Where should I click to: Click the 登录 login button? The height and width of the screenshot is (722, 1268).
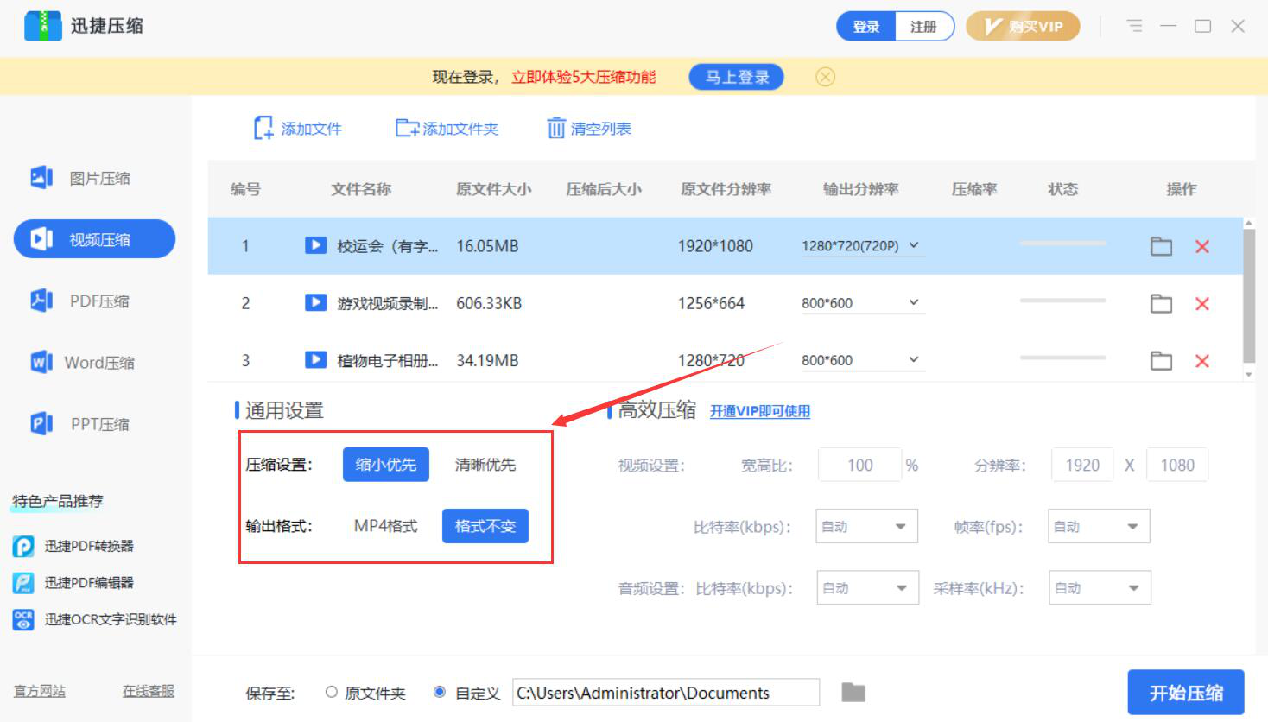point(866,26)
